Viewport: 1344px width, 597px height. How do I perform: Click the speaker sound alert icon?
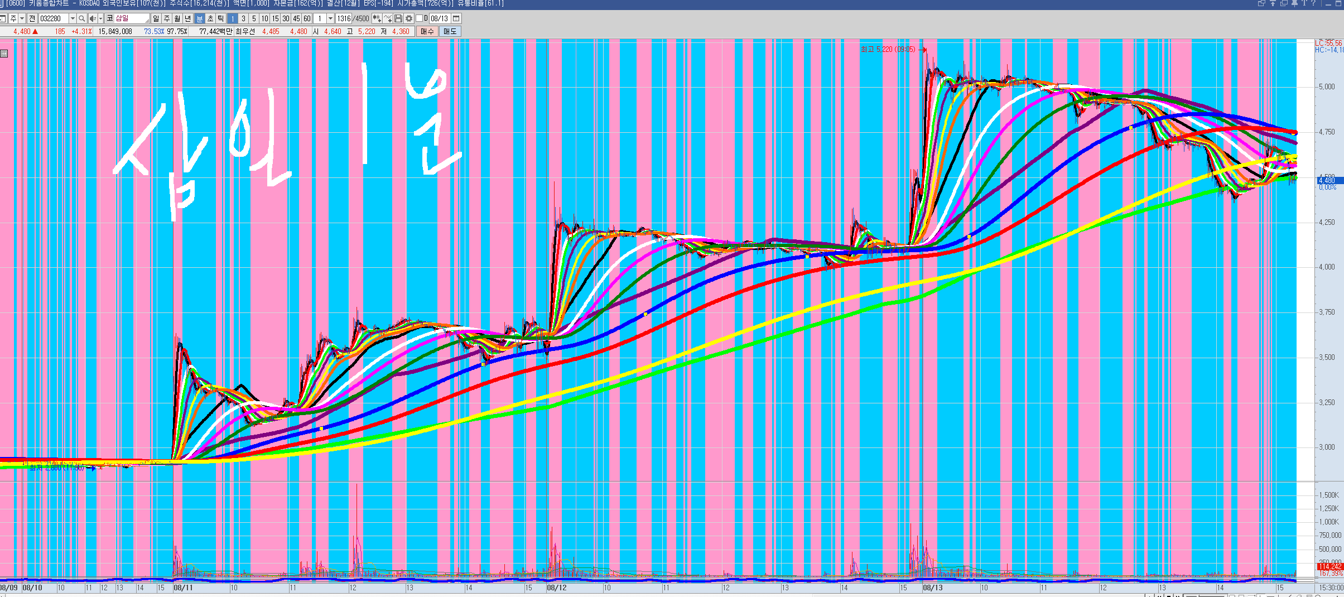(x=93, y=18)
